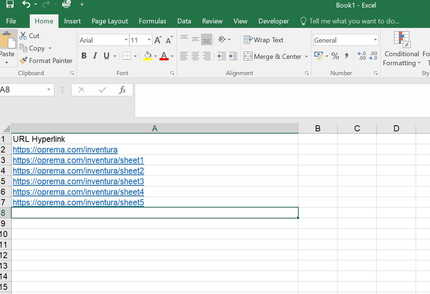The image size is (430, 294).
Task: Apply red font color A
Action: (x=164, y=56)
